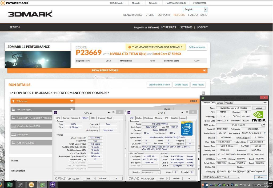Click the Intel Core i7-5960X link

[x=167, y=54]
